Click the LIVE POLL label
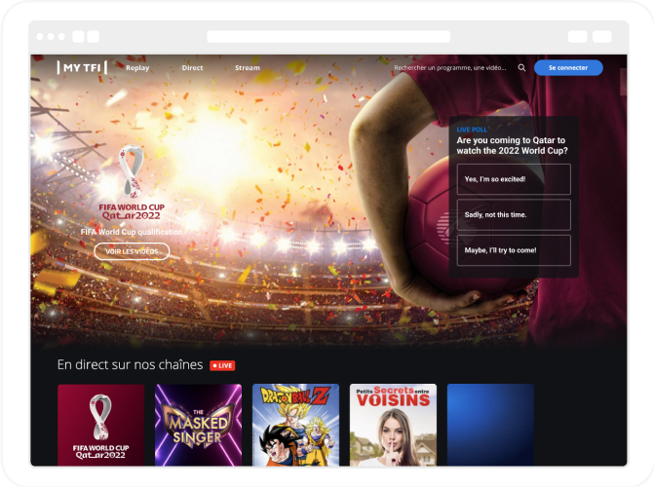Viewport: 654px width, 487px height. pos(472,130)
